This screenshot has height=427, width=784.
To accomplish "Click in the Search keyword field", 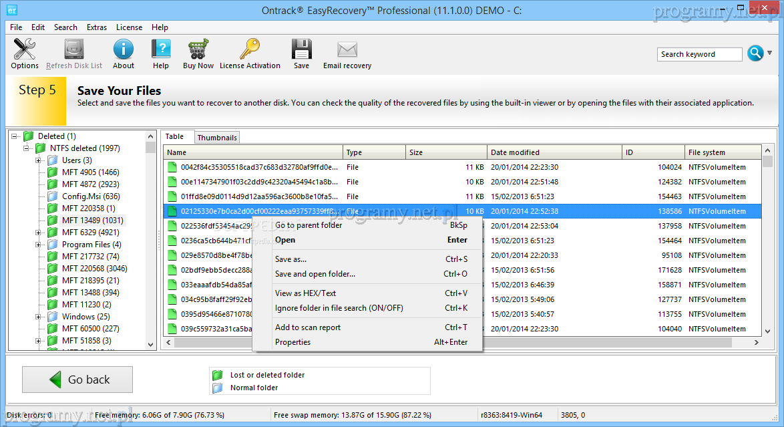I will click(x=699, y=54).
